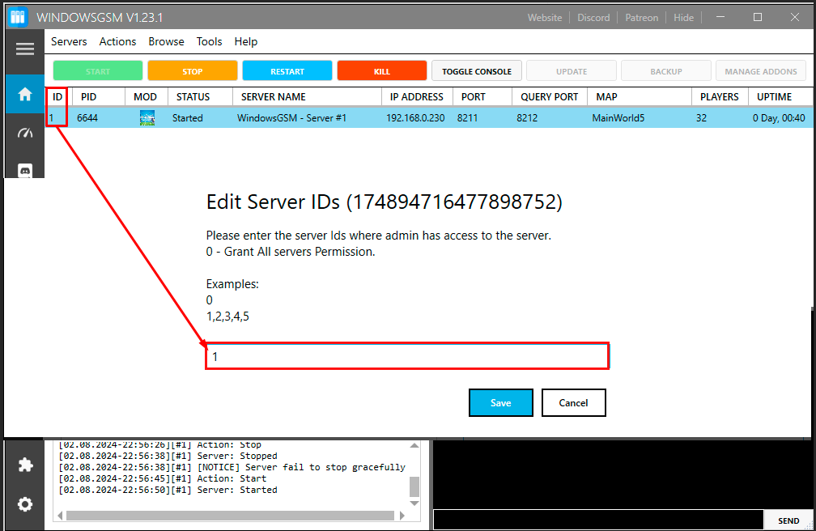The width and height of the screenshot is (816, 531).
Task: Click the red KILL button
Action: 382,70
